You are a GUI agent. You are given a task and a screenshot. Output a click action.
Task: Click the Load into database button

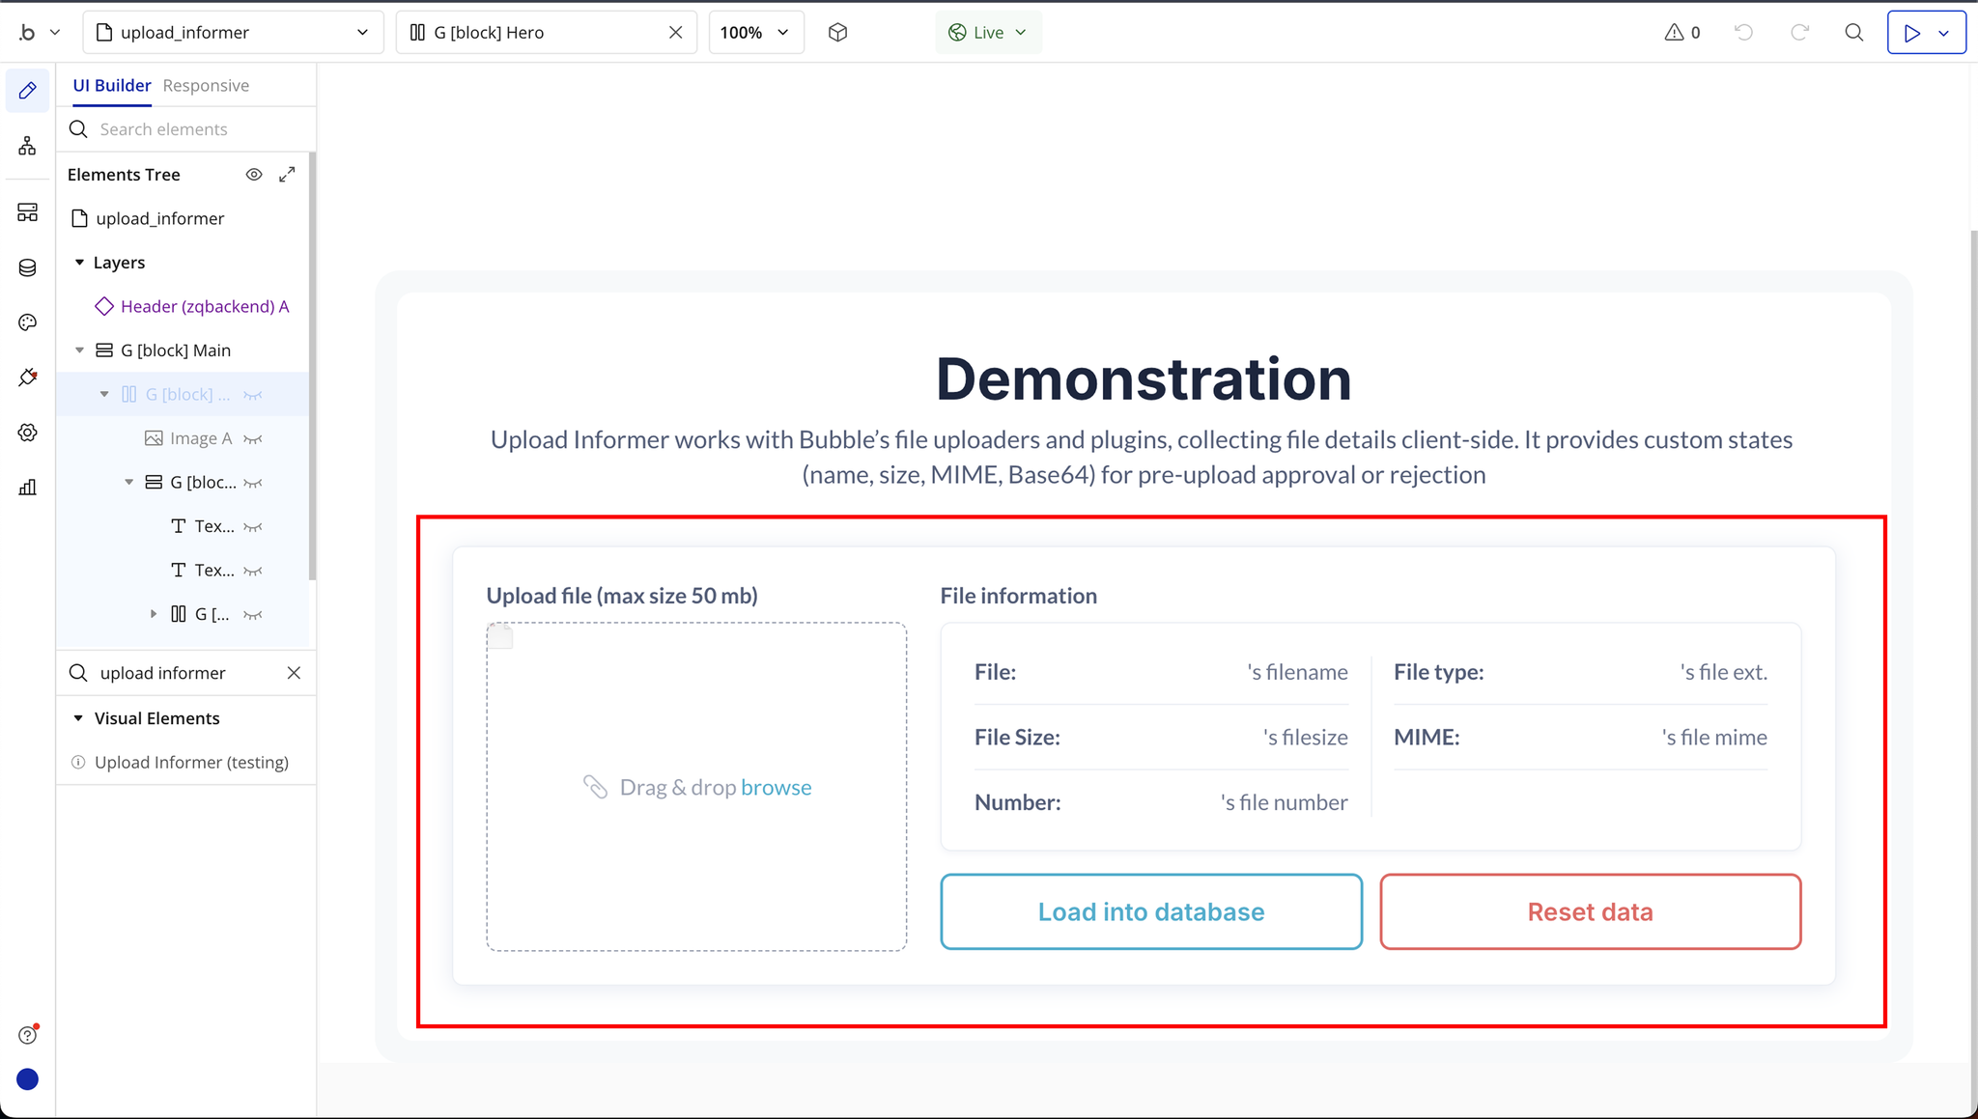coord(1150,911)
